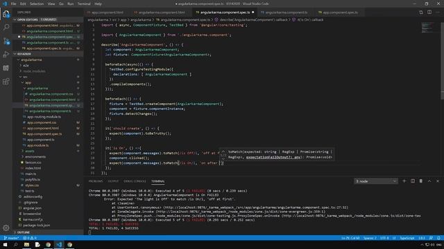Open angular.json in explorer

[x=32, y=208]
